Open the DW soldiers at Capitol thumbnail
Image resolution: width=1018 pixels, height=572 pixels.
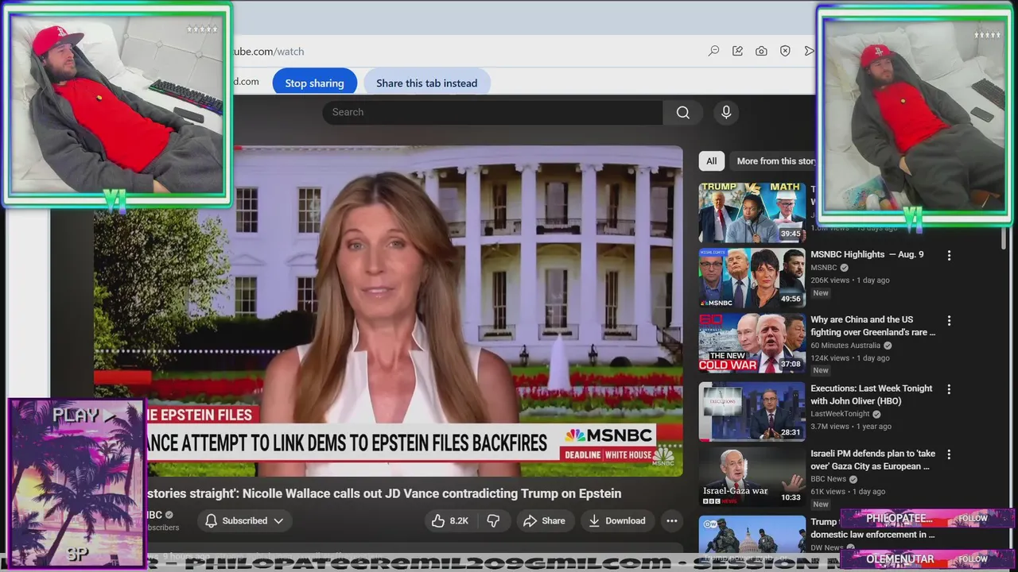point(752,534)
